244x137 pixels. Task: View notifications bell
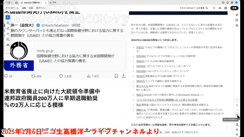coord(227,3)
